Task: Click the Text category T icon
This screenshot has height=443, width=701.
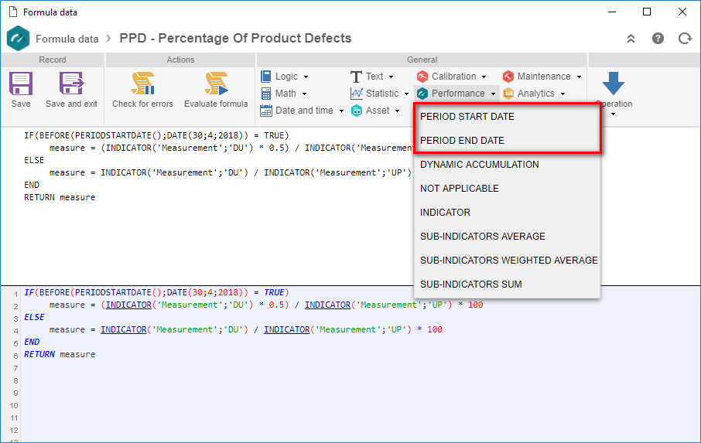Action: pyautogui.click(x=356, y=77)
